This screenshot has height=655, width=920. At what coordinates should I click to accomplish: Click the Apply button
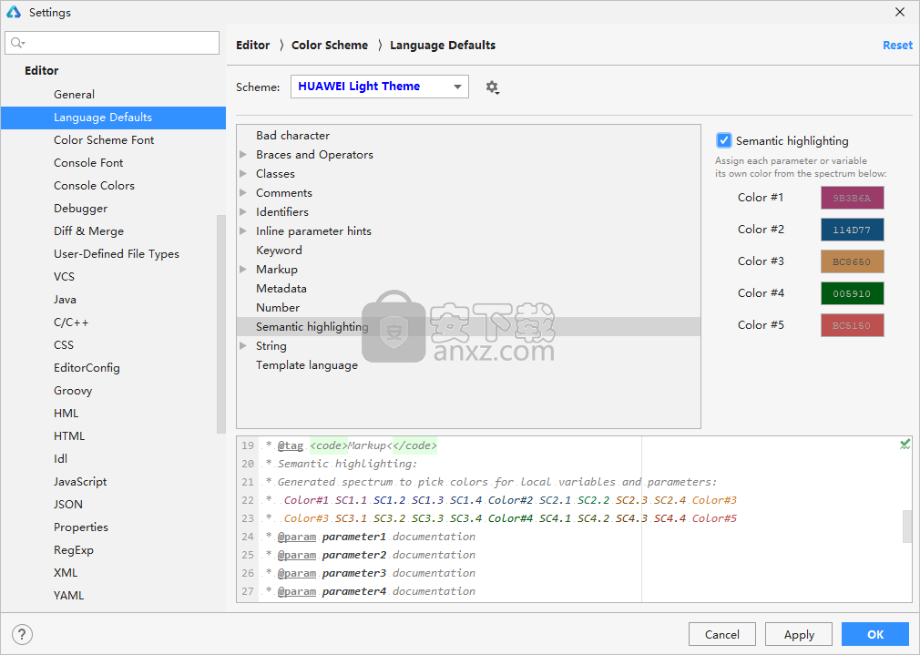pyautogui.click(x=799, y=634)
